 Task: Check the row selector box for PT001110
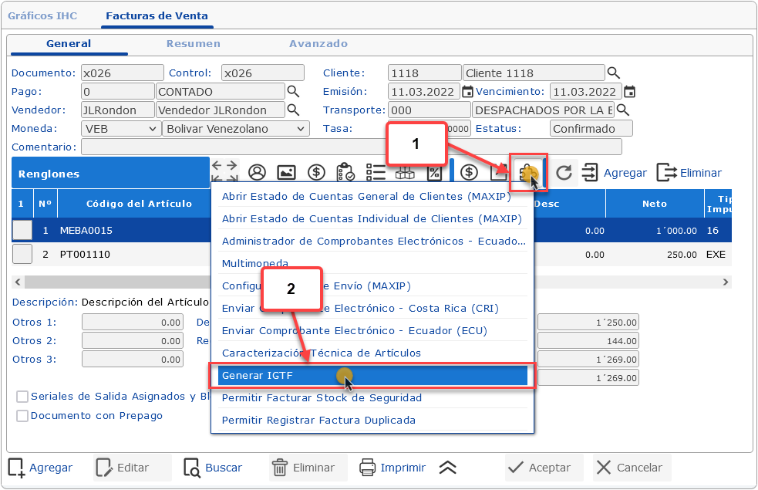22,254
